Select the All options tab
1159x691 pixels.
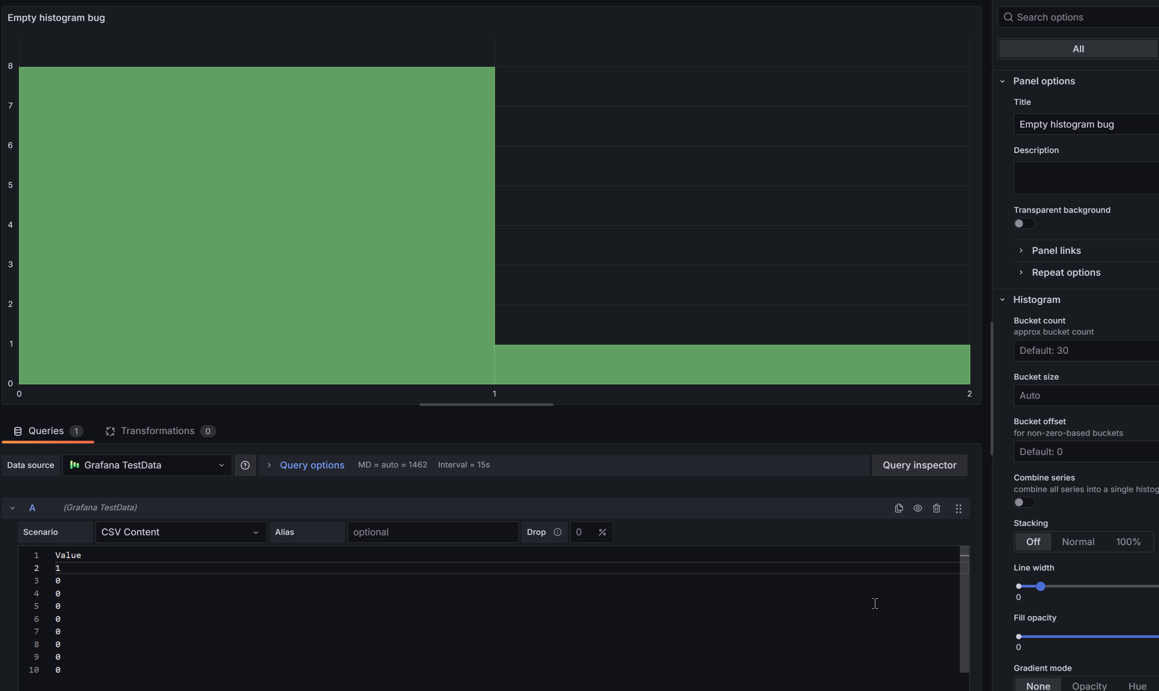pyautogui.click(x=1078, y=49)
